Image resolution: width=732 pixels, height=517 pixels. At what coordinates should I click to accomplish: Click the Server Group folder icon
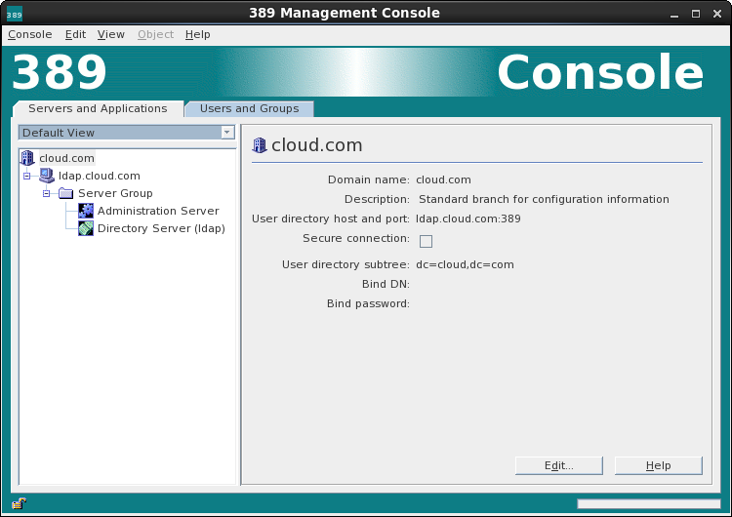tap(65, 193)
